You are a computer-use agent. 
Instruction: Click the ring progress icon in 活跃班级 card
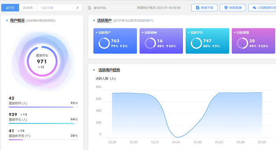[242, 43]
